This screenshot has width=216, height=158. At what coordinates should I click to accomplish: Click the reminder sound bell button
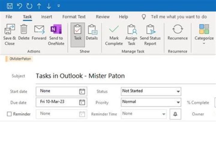175,114
